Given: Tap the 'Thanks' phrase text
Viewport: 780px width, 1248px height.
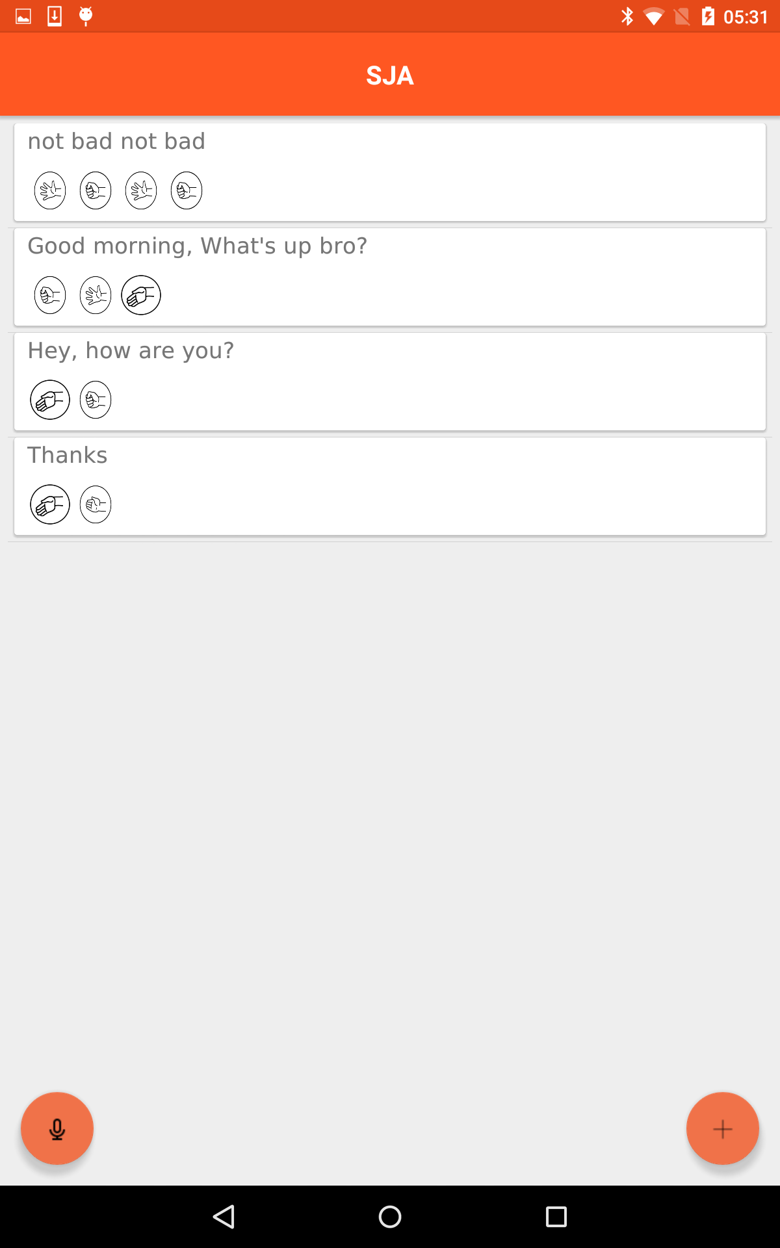Looking at the screenshot, I should click(68, 455).
